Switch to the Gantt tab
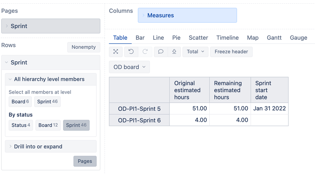The width and height of the screenshot is (315, 174). [x=274, y=38]
